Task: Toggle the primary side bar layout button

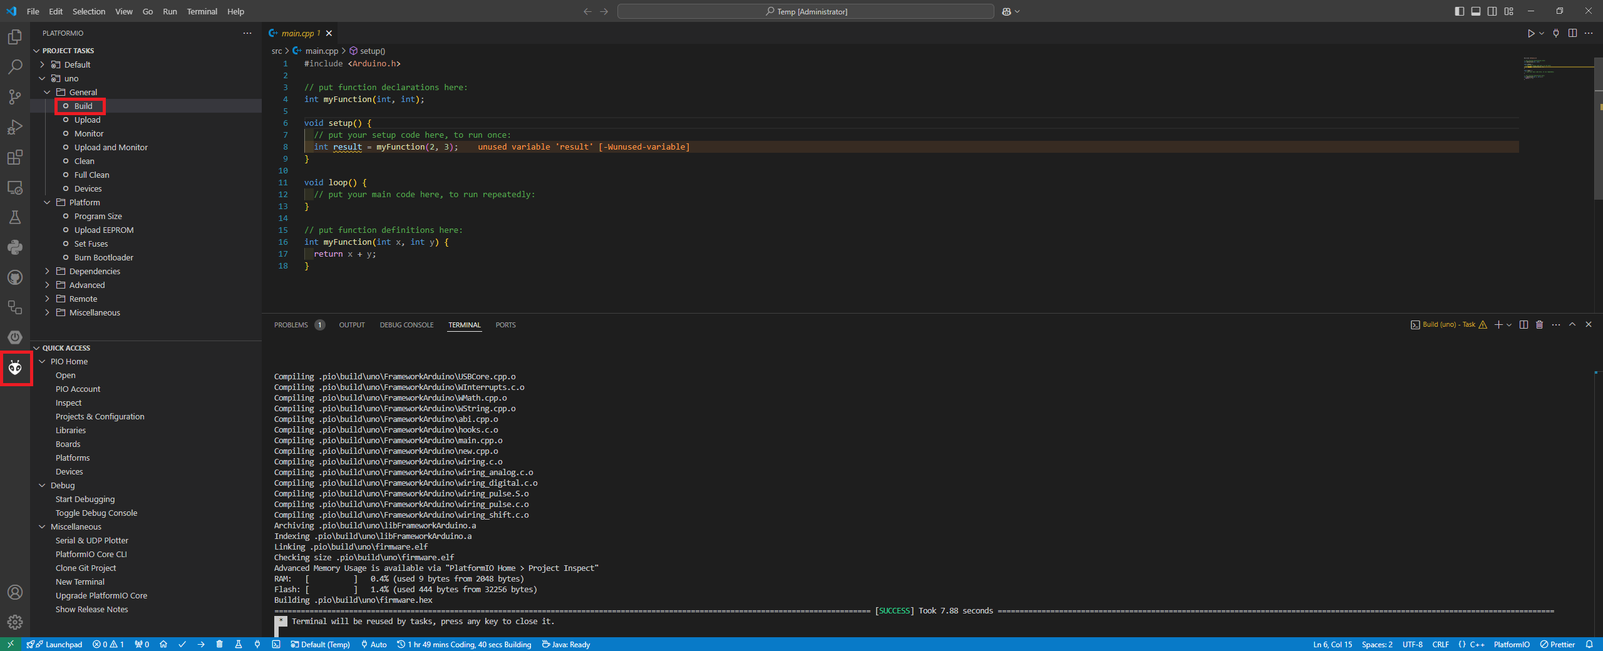Action: [1460, 11]
